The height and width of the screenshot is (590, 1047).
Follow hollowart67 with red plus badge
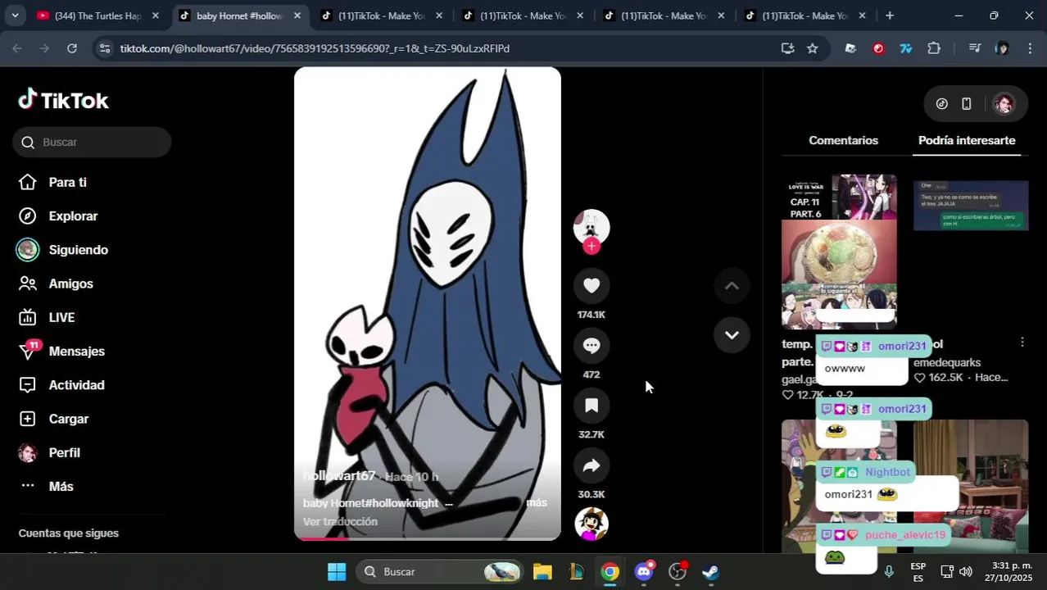click(591, 246)
